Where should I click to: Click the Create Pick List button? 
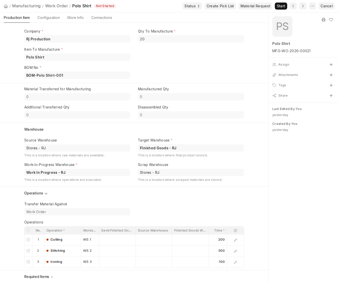pos(220,6)
